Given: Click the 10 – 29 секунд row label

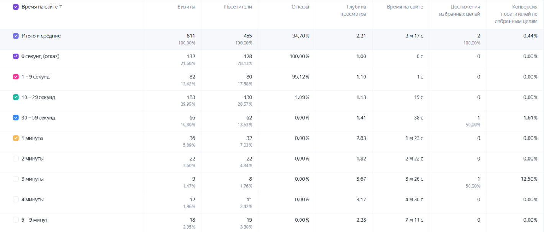Looking at the screenshot, I should coord(38,97).
